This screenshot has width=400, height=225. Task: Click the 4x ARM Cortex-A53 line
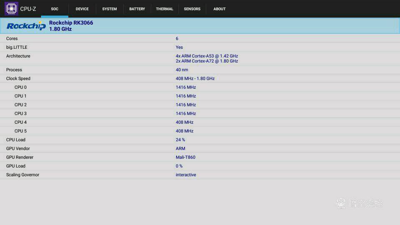point(207,56)
